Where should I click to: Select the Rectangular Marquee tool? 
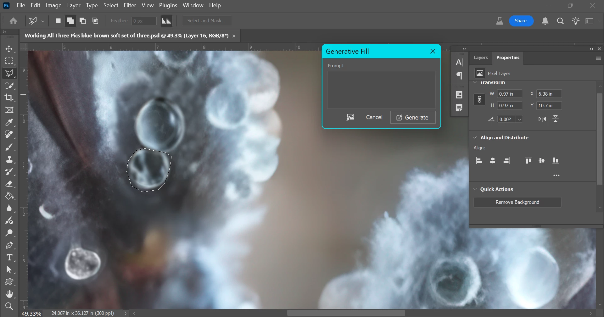pyautogui.click(x=9, y=61)
